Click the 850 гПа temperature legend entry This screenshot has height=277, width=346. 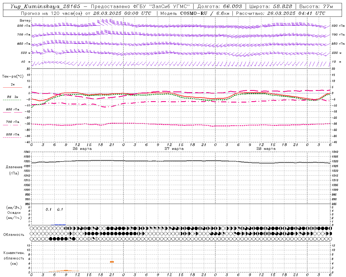(13, 109)
